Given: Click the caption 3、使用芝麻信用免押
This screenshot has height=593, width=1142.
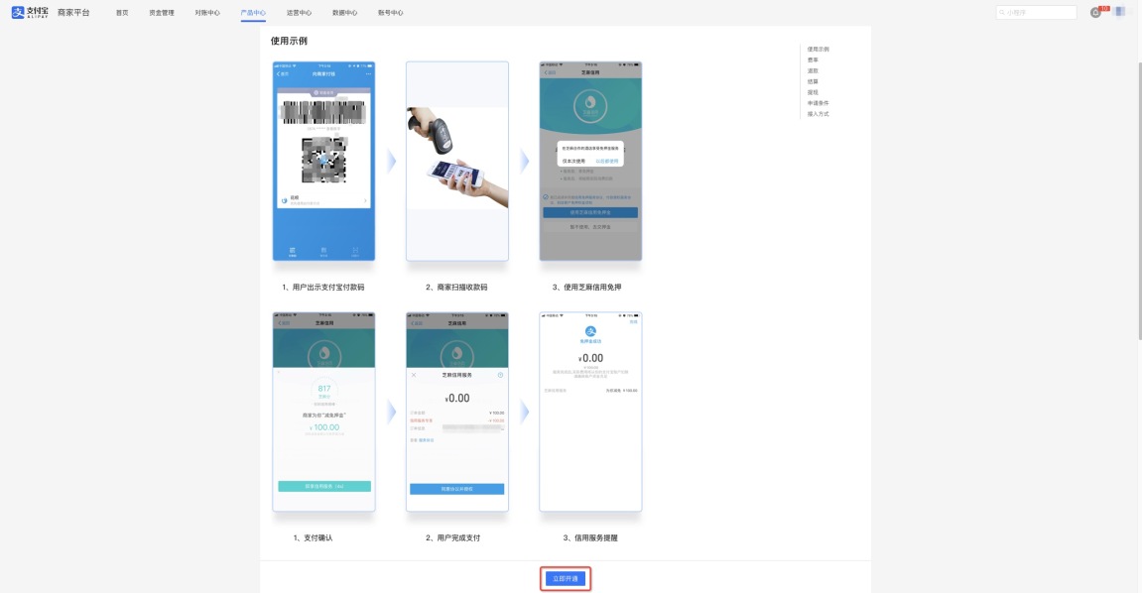Looking at the screenshot, I should click(x=587, y=288).
